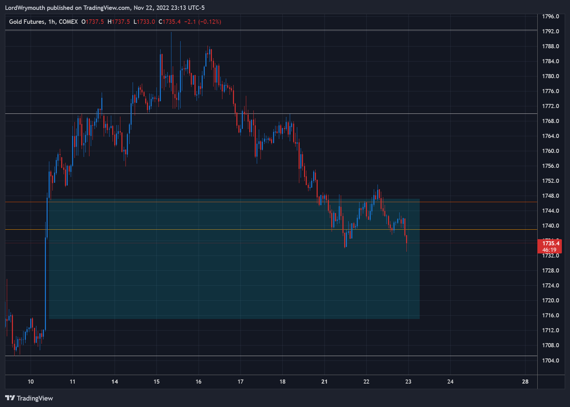Click the 1764.0 price axis label

click(x=551, y=136)
